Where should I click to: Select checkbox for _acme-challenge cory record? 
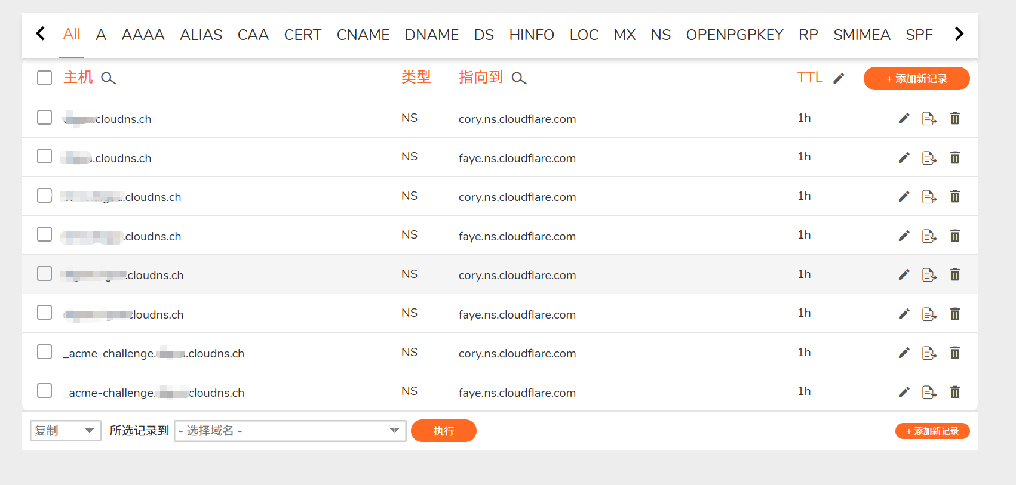point(45,352)
